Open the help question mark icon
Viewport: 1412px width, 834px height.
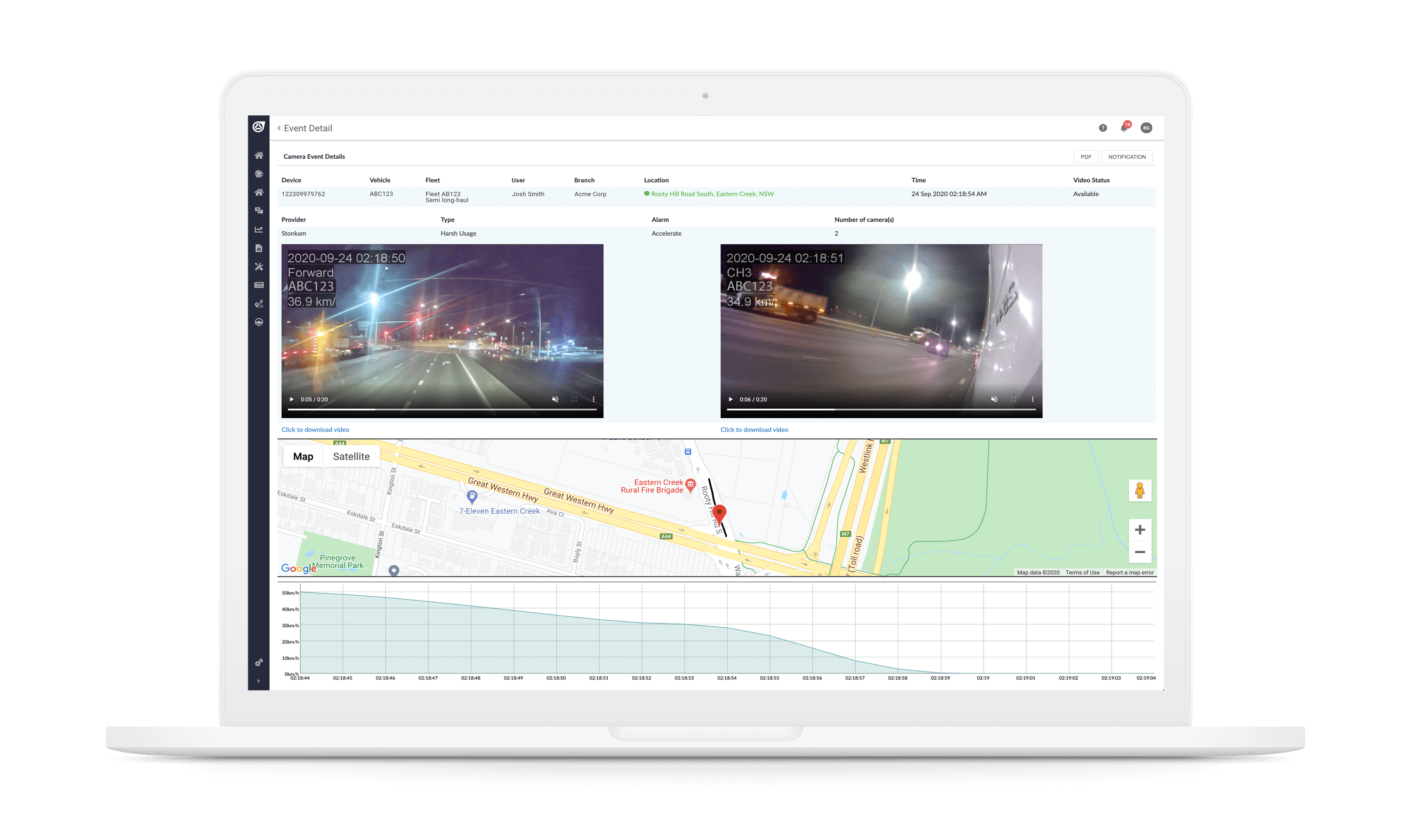point(1102,128)
